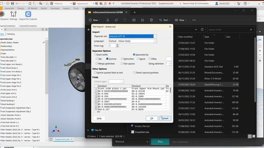The image size is (264, 148).
Task: Click the Share icon in Explorer toolbar
Action: 143,20
